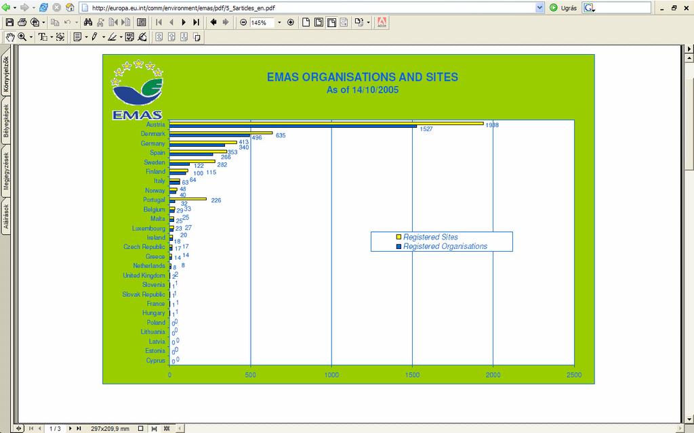Toggle facing pages layout in status bar
The height and width of the screenshot is (433, 694).
[x=167, y=428]
